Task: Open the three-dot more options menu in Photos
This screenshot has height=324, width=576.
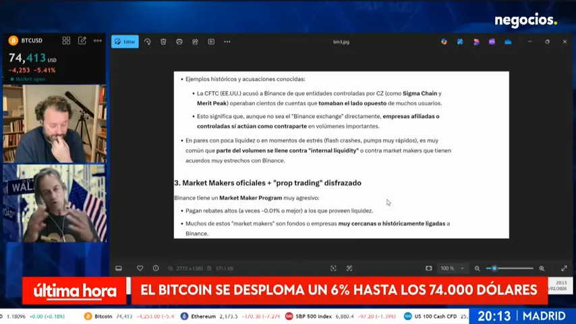Action: pos(227,42)
